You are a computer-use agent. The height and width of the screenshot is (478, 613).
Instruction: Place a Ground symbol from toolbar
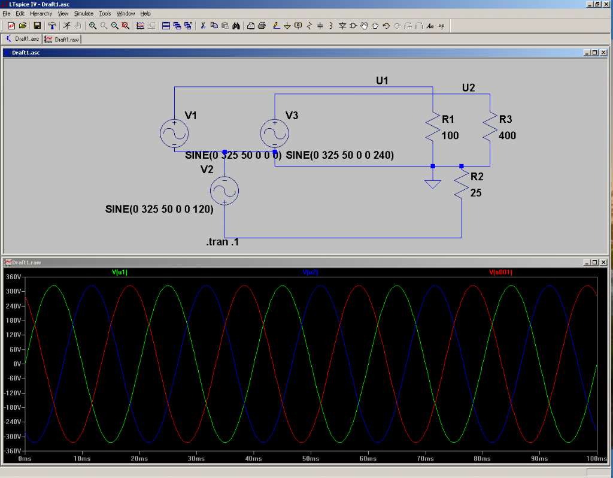tap(287, 26)
